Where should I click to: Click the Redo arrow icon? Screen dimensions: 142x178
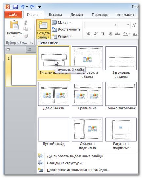click(x=32, y=7)
